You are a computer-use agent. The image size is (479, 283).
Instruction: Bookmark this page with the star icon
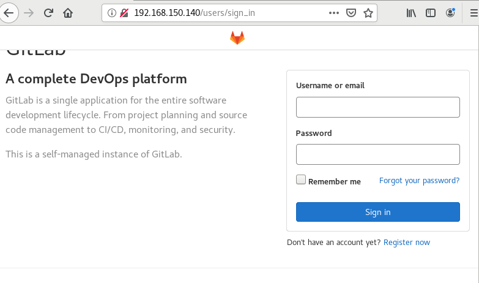[x=368, y=12]
